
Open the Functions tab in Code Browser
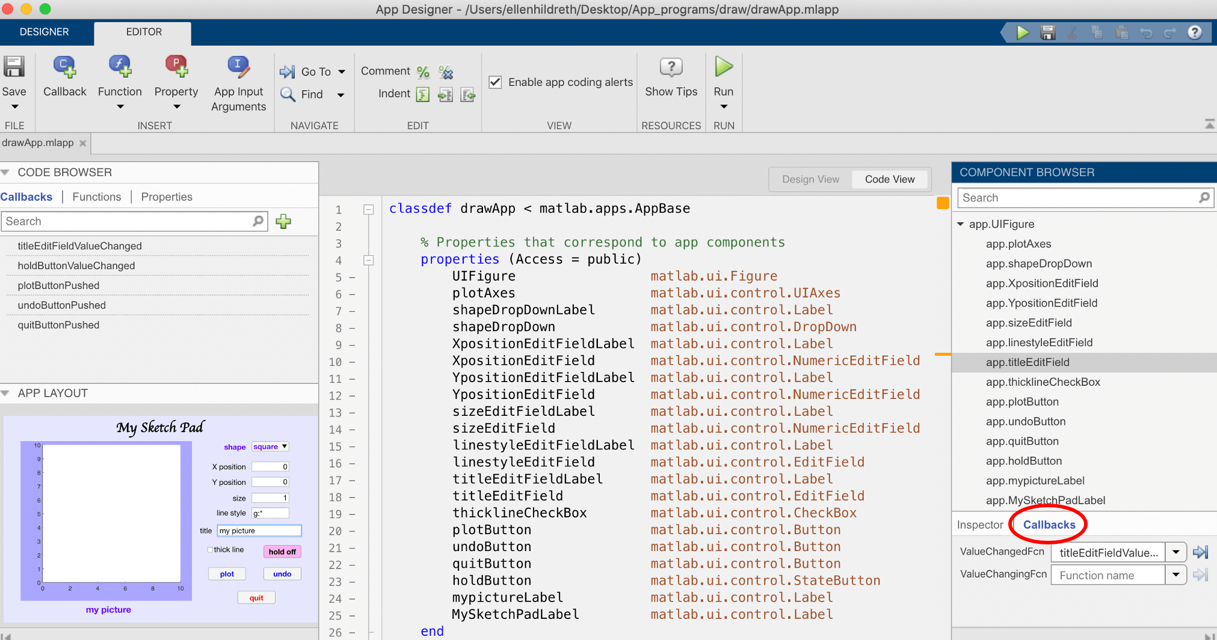pos(96,197)
